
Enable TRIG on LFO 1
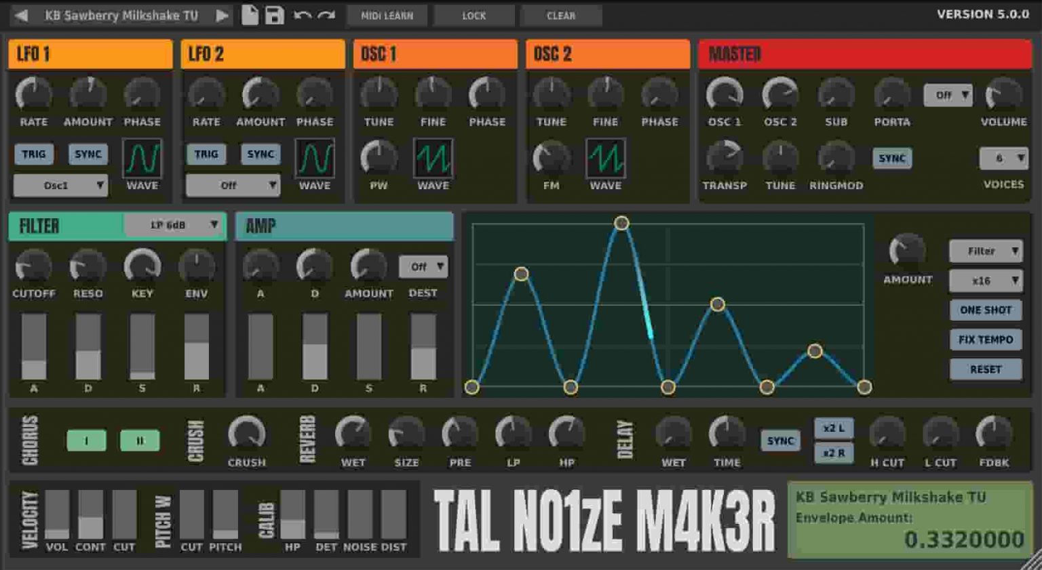tap(34, 154)
